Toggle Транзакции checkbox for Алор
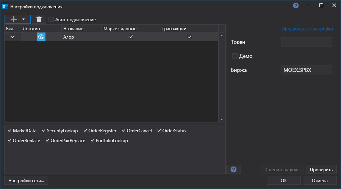Viewport: 341px width, 189px height. tap(189, 37)
